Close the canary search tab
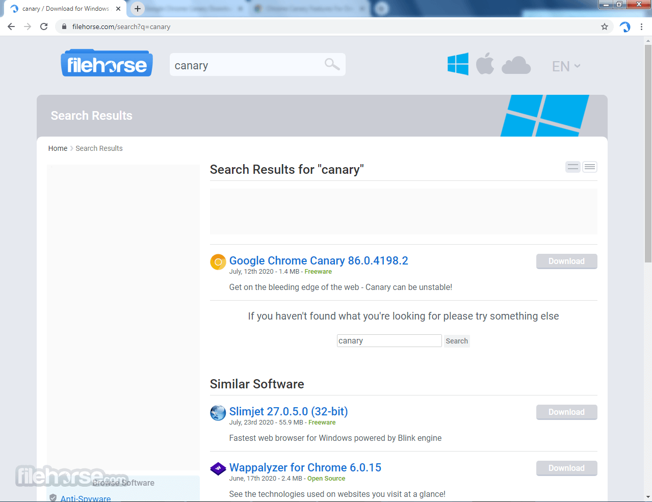Image resolution: width=652 pixels, height=502 pixels. coord(118,9)
